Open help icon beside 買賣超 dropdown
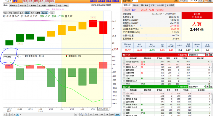 coord(20,57)
